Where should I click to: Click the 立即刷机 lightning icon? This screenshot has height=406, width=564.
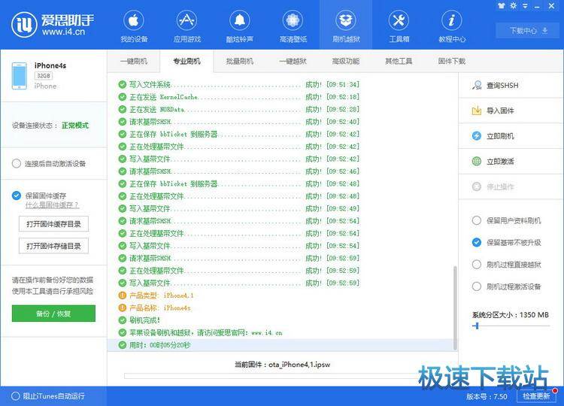pyautogui.click(x=477, y=136)
